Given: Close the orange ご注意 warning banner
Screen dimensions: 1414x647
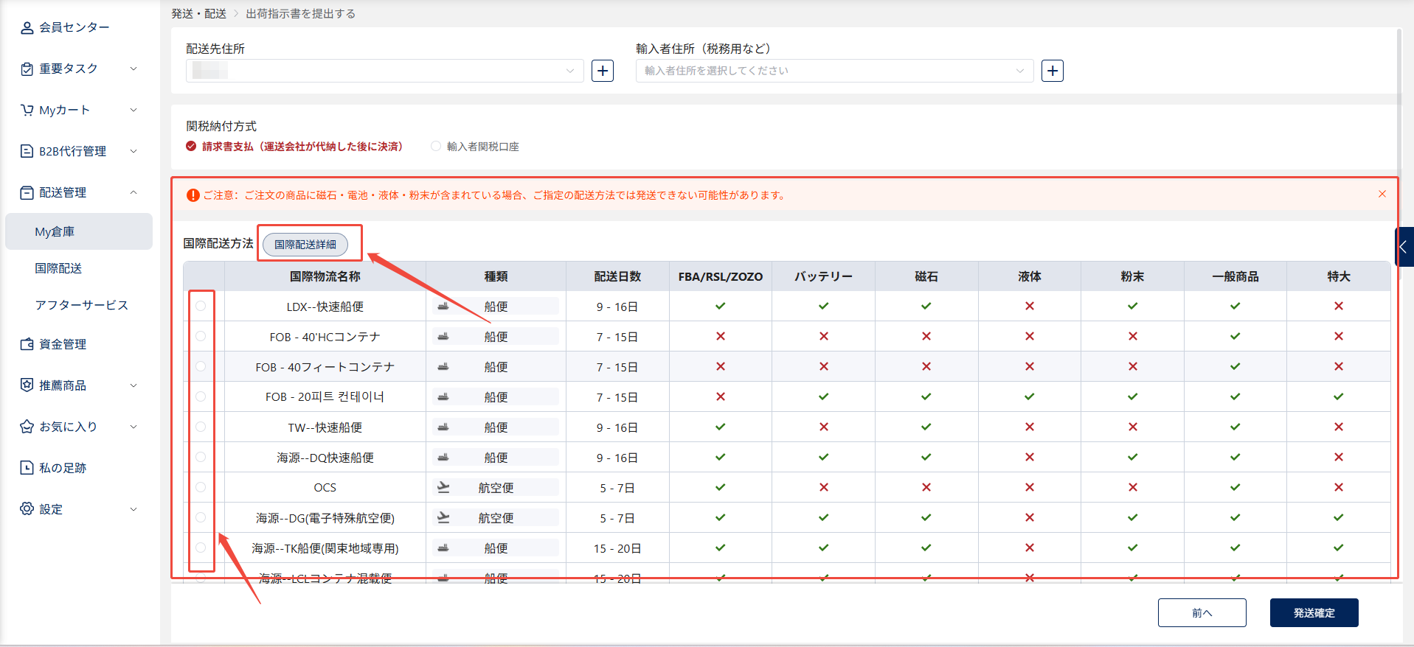Looking at the screenshot, I should click(1382, 194).
